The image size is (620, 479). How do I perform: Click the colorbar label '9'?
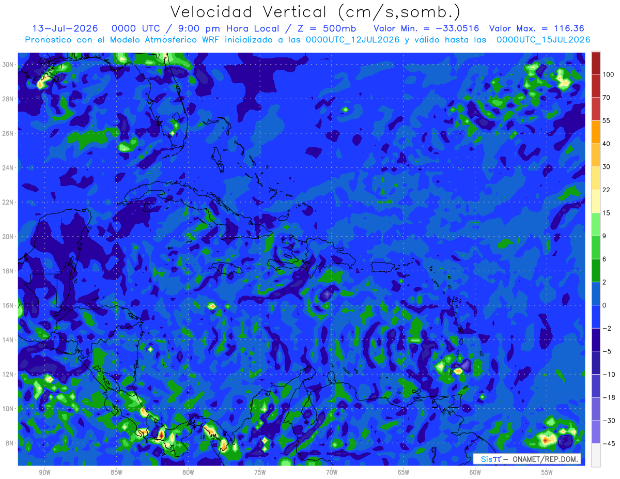point(604,236)
